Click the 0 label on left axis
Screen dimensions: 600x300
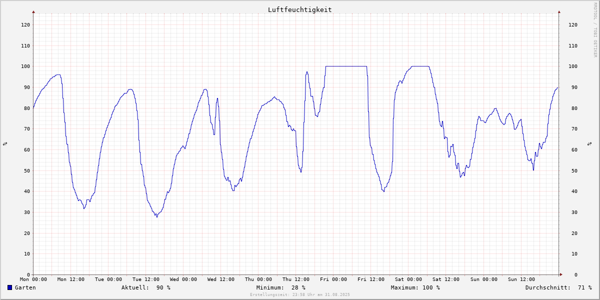coord(28,274)
